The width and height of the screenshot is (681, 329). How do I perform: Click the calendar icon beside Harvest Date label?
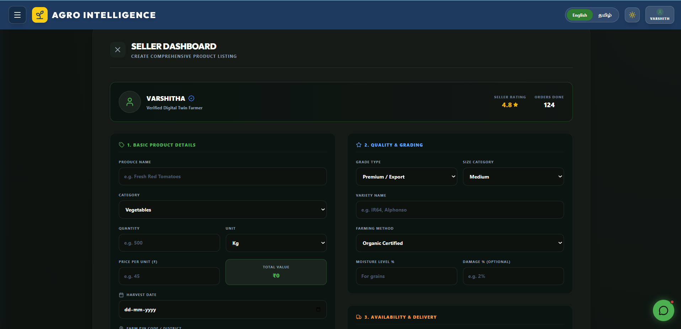coord(121,295)
